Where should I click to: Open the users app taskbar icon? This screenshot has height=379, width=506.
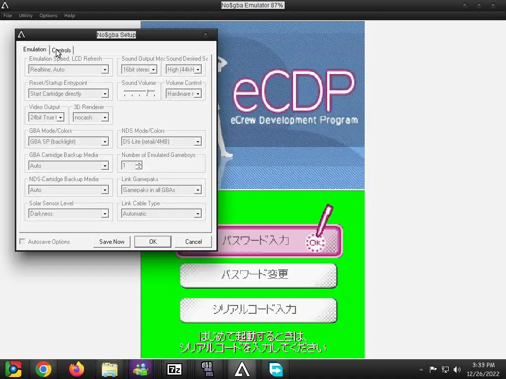click(141, 369)
